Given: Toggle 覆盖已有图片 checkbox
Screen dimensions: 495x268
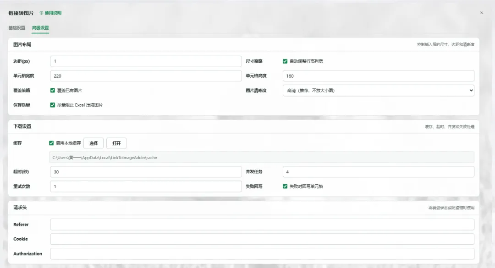Looking at the screenshot, I should 52,91.
